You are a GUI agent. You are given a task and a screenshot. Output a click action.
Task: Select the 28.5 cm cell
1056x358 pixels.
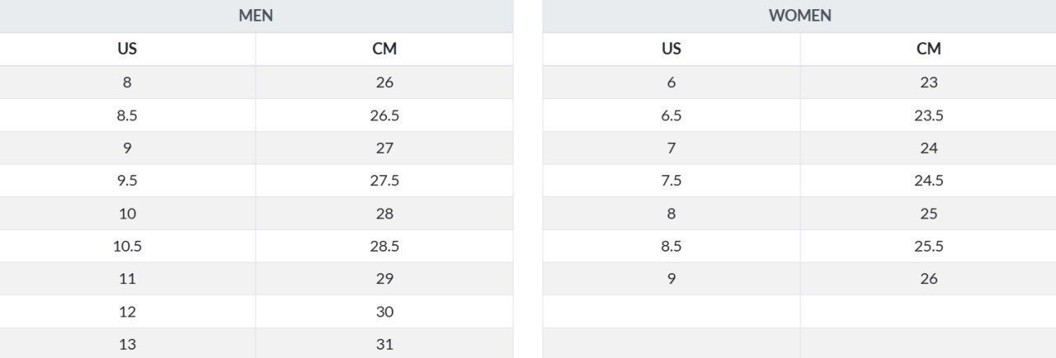pyautogui.click(x=384, y=246)
